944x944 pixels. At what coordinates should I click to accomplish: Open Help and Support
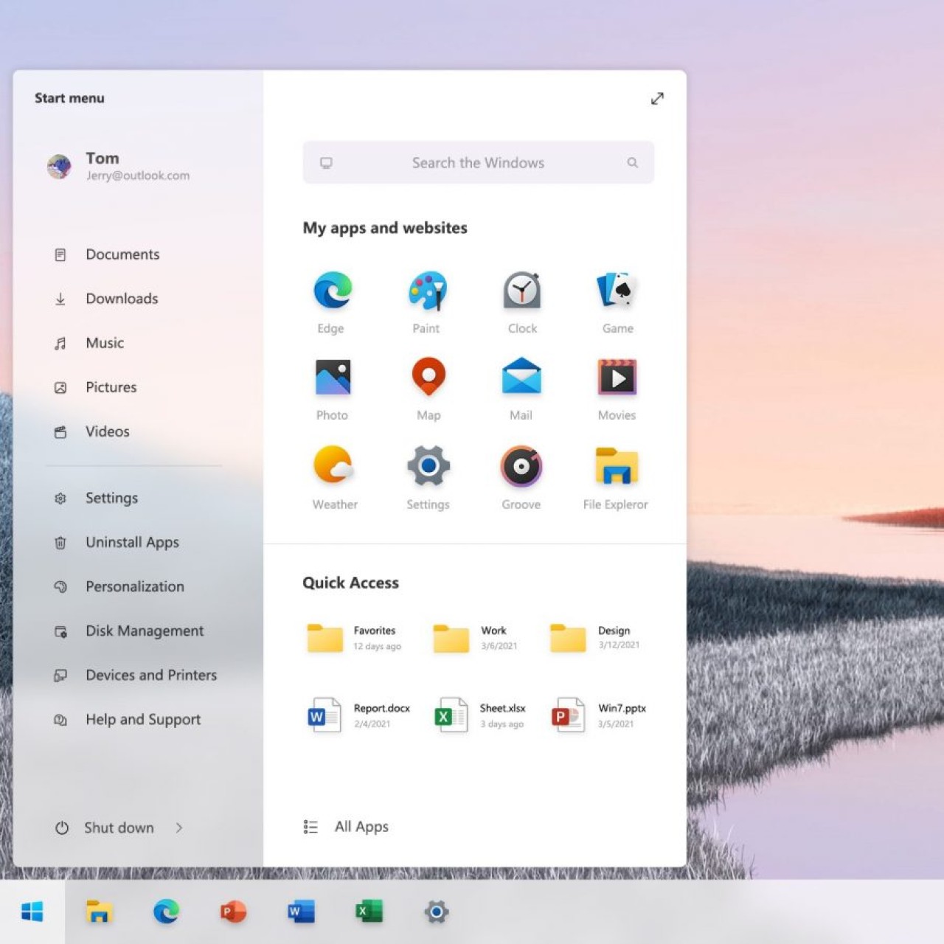tap(142, 719)
